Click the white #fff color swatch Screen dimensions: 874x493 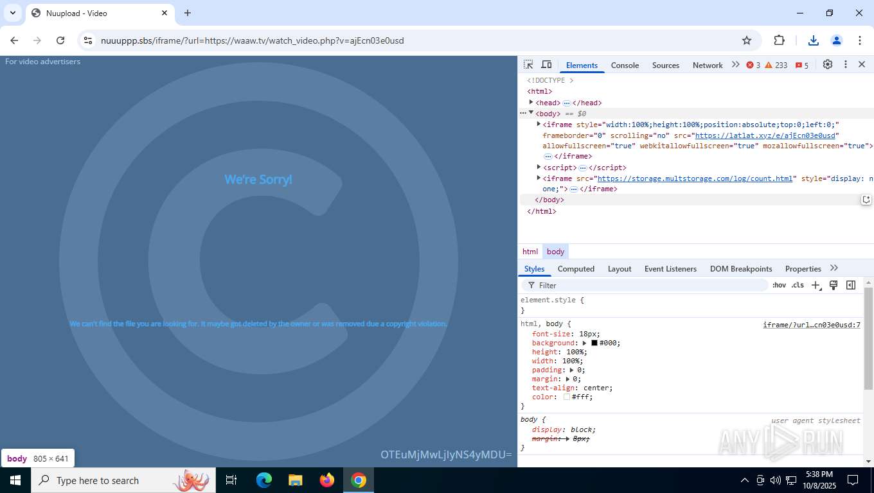click(567, 397)
